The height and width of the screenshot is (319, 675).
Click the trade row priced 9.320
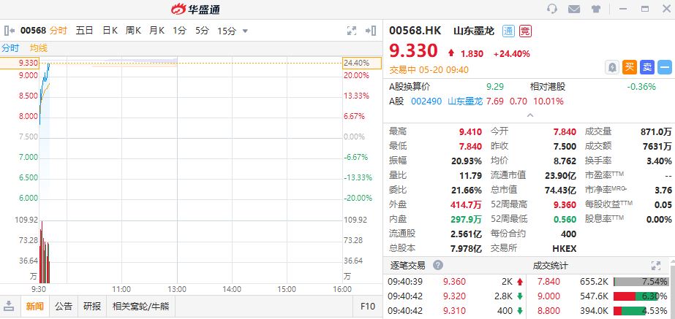coord(456,296)
